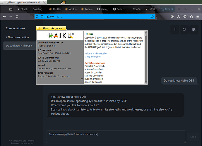Close the About this system window
The height and width of the screenshot is (146, 202).
pyautogui.click(x=38, y=28)
